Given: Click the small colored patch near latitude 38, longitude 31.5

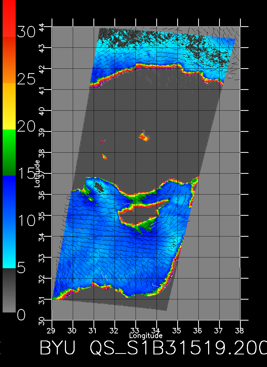Looking at the screenshot, I should tap(104, 157).
